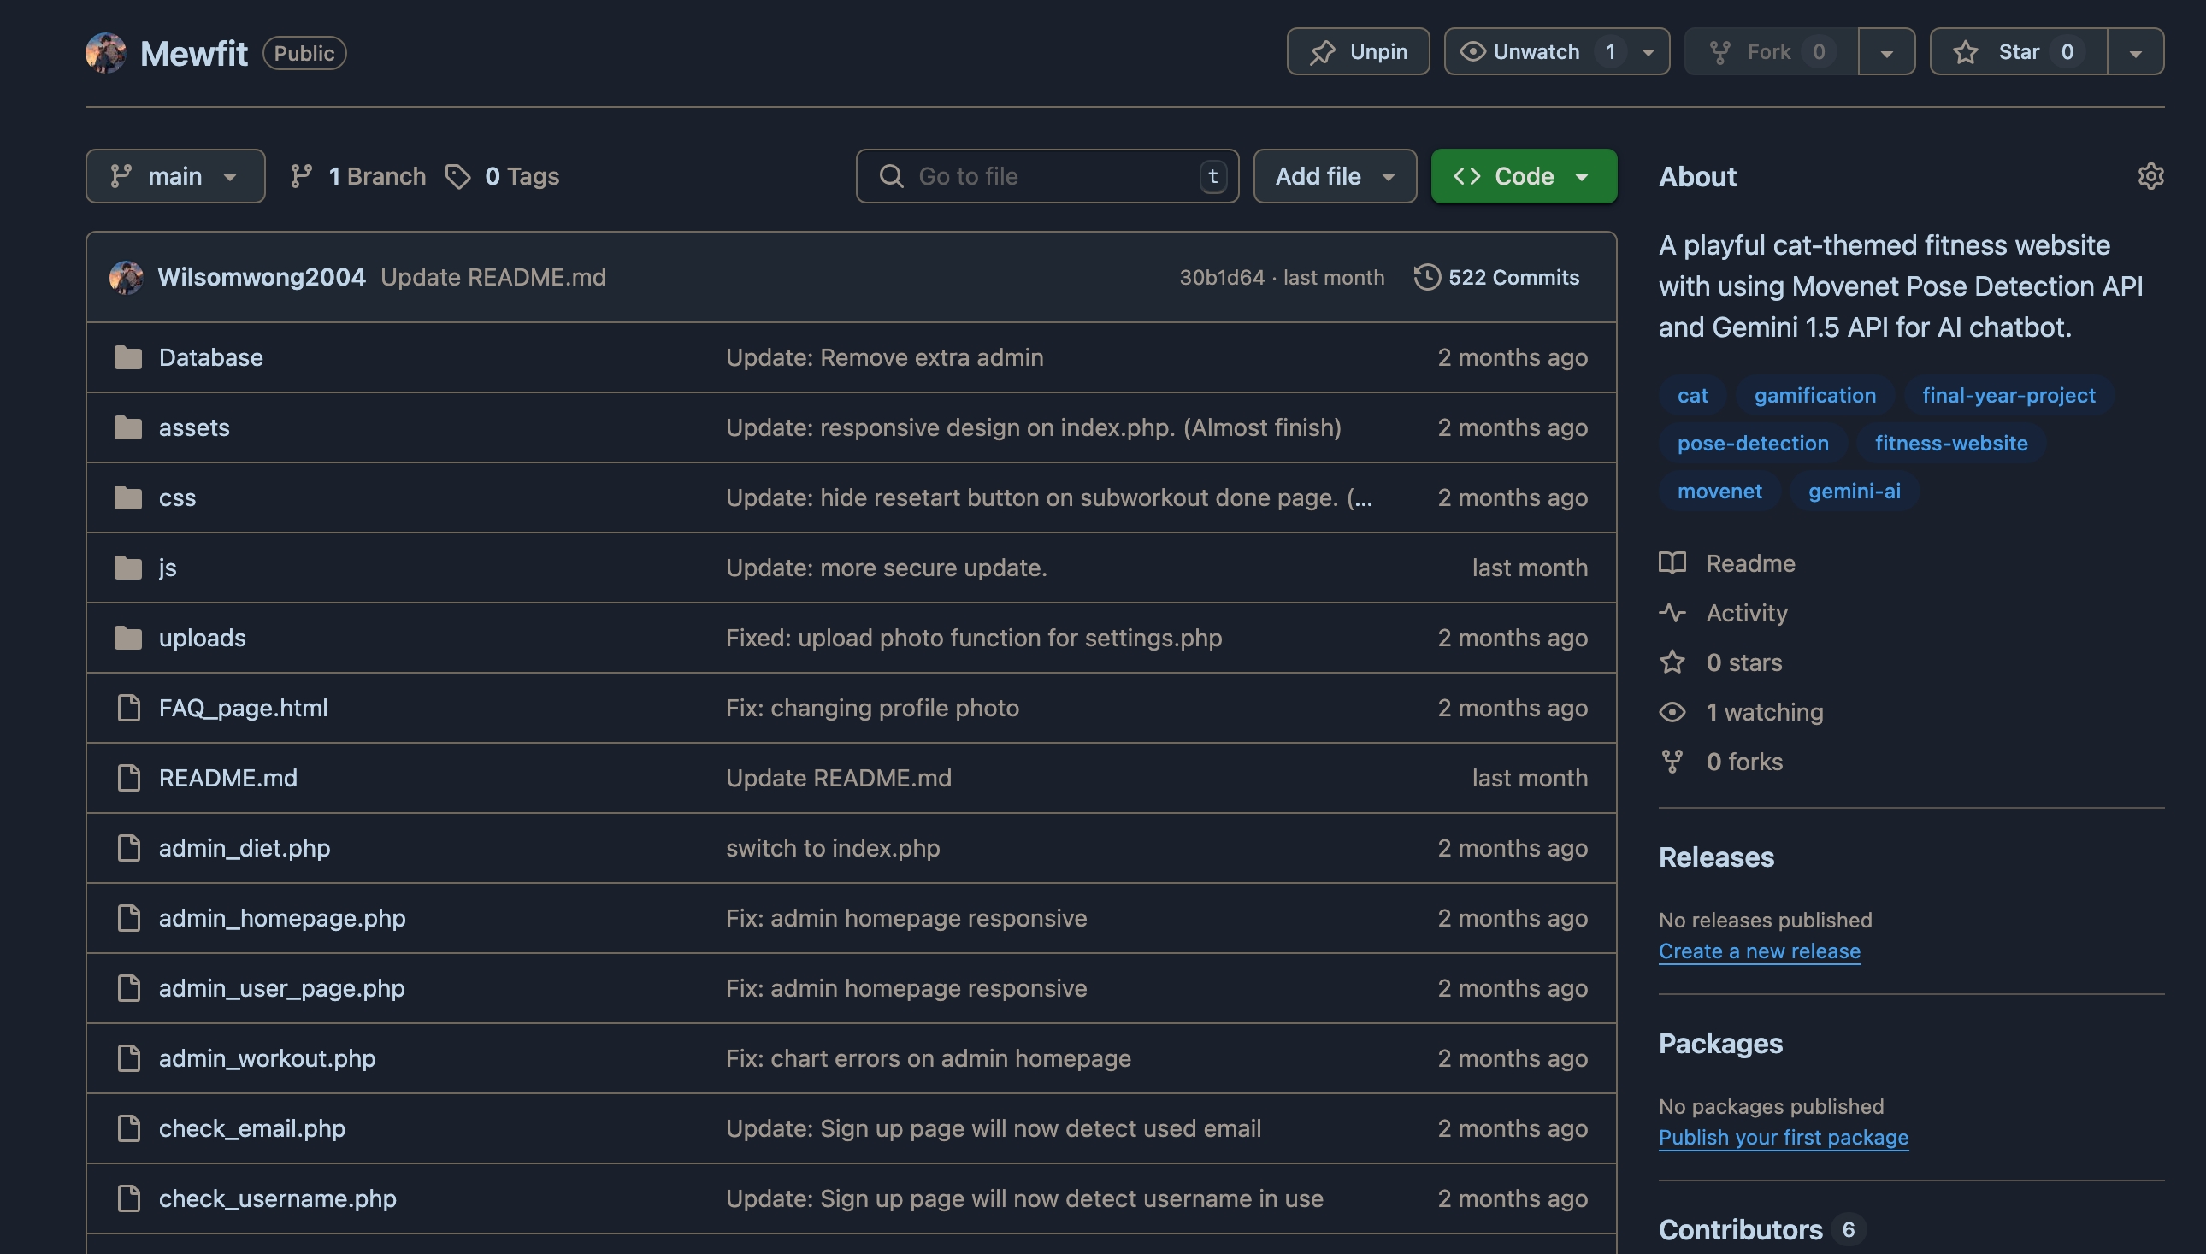Open commit 'Fix: chart errors on admin homepage'
Screen dimensions: 2206x1254
(x=928, y=1058)
